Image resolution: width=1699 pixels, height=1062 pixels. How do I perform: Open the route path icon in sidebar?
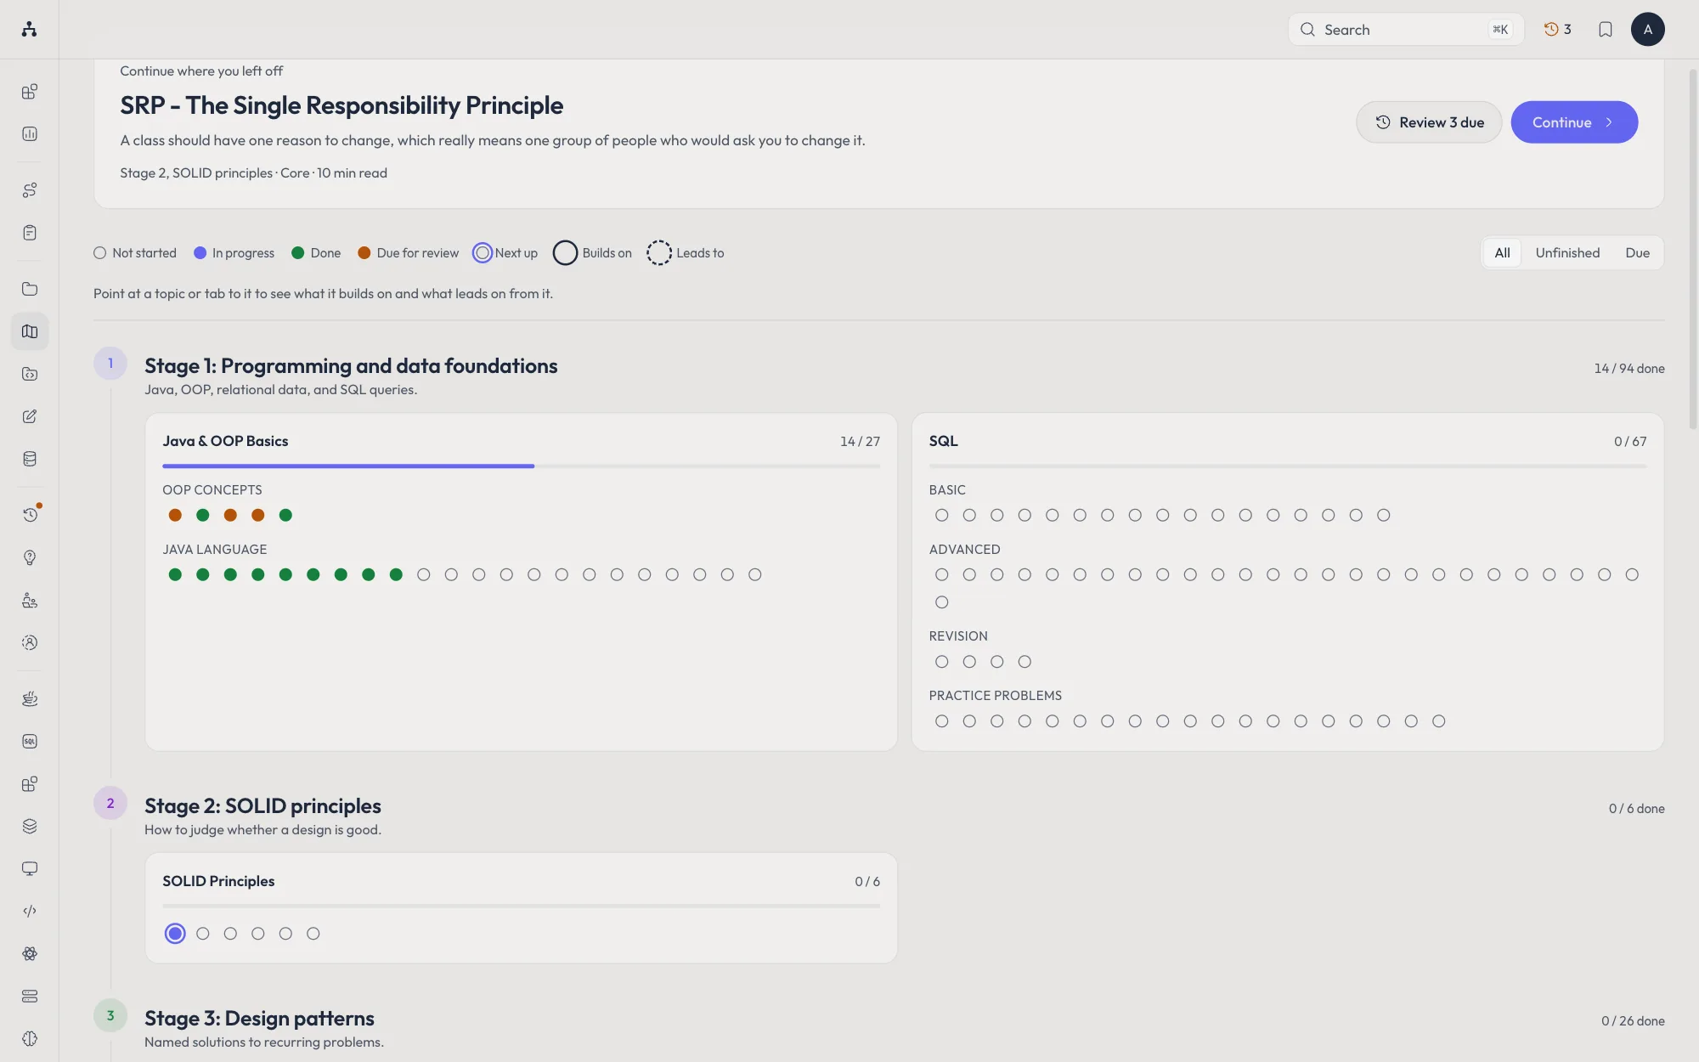30,190
